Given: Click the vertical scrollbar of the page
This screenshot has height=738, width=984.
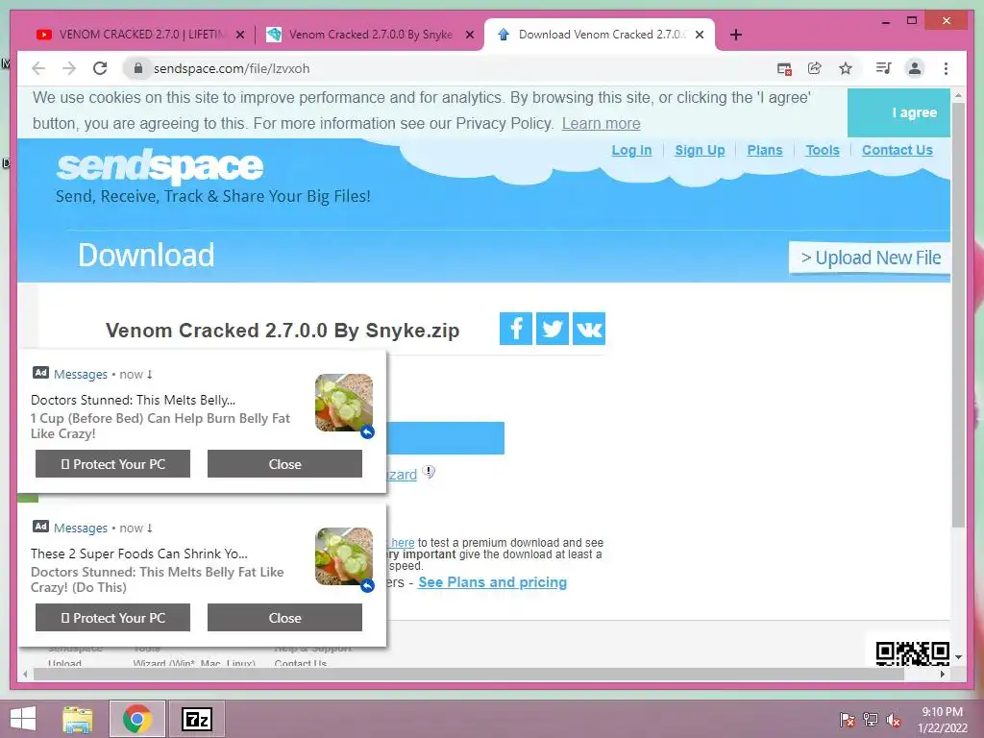Looking at the screenshot, I should point(958,314).
